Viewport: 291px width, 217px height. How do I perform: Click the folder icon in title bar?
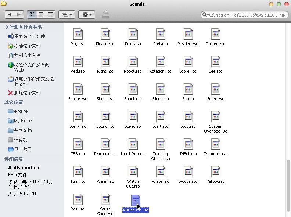click(4, 4)
